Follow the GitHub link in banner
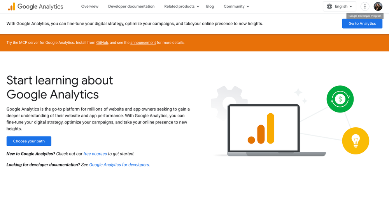This screenshot has width=389, height=201. (x=102, y=43)
